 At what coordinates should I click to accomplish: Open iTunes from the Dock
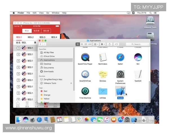point(107,120)
